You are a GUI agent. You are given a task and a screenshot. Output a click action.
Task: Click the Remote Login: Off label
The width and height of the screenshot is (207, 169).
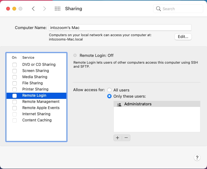pos(96,55)
